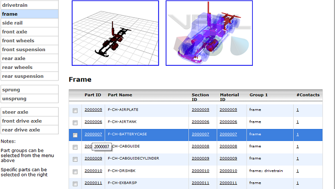Open Part ID link 2000005

click(93, 110)
